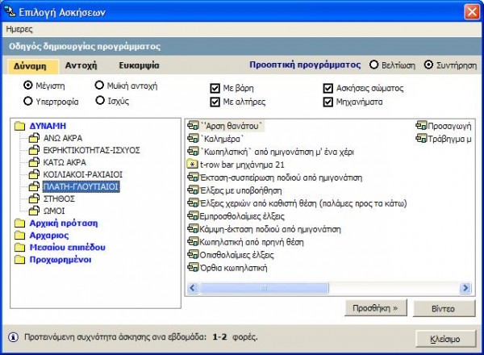Click the icon next to 'Καλημέρα' exercise
This screenshot has height=355, width=484.
tap(193, 139)
